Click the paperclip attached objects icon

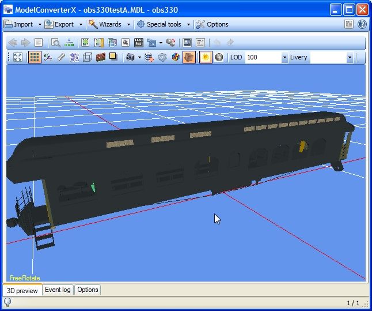[61, 58]
